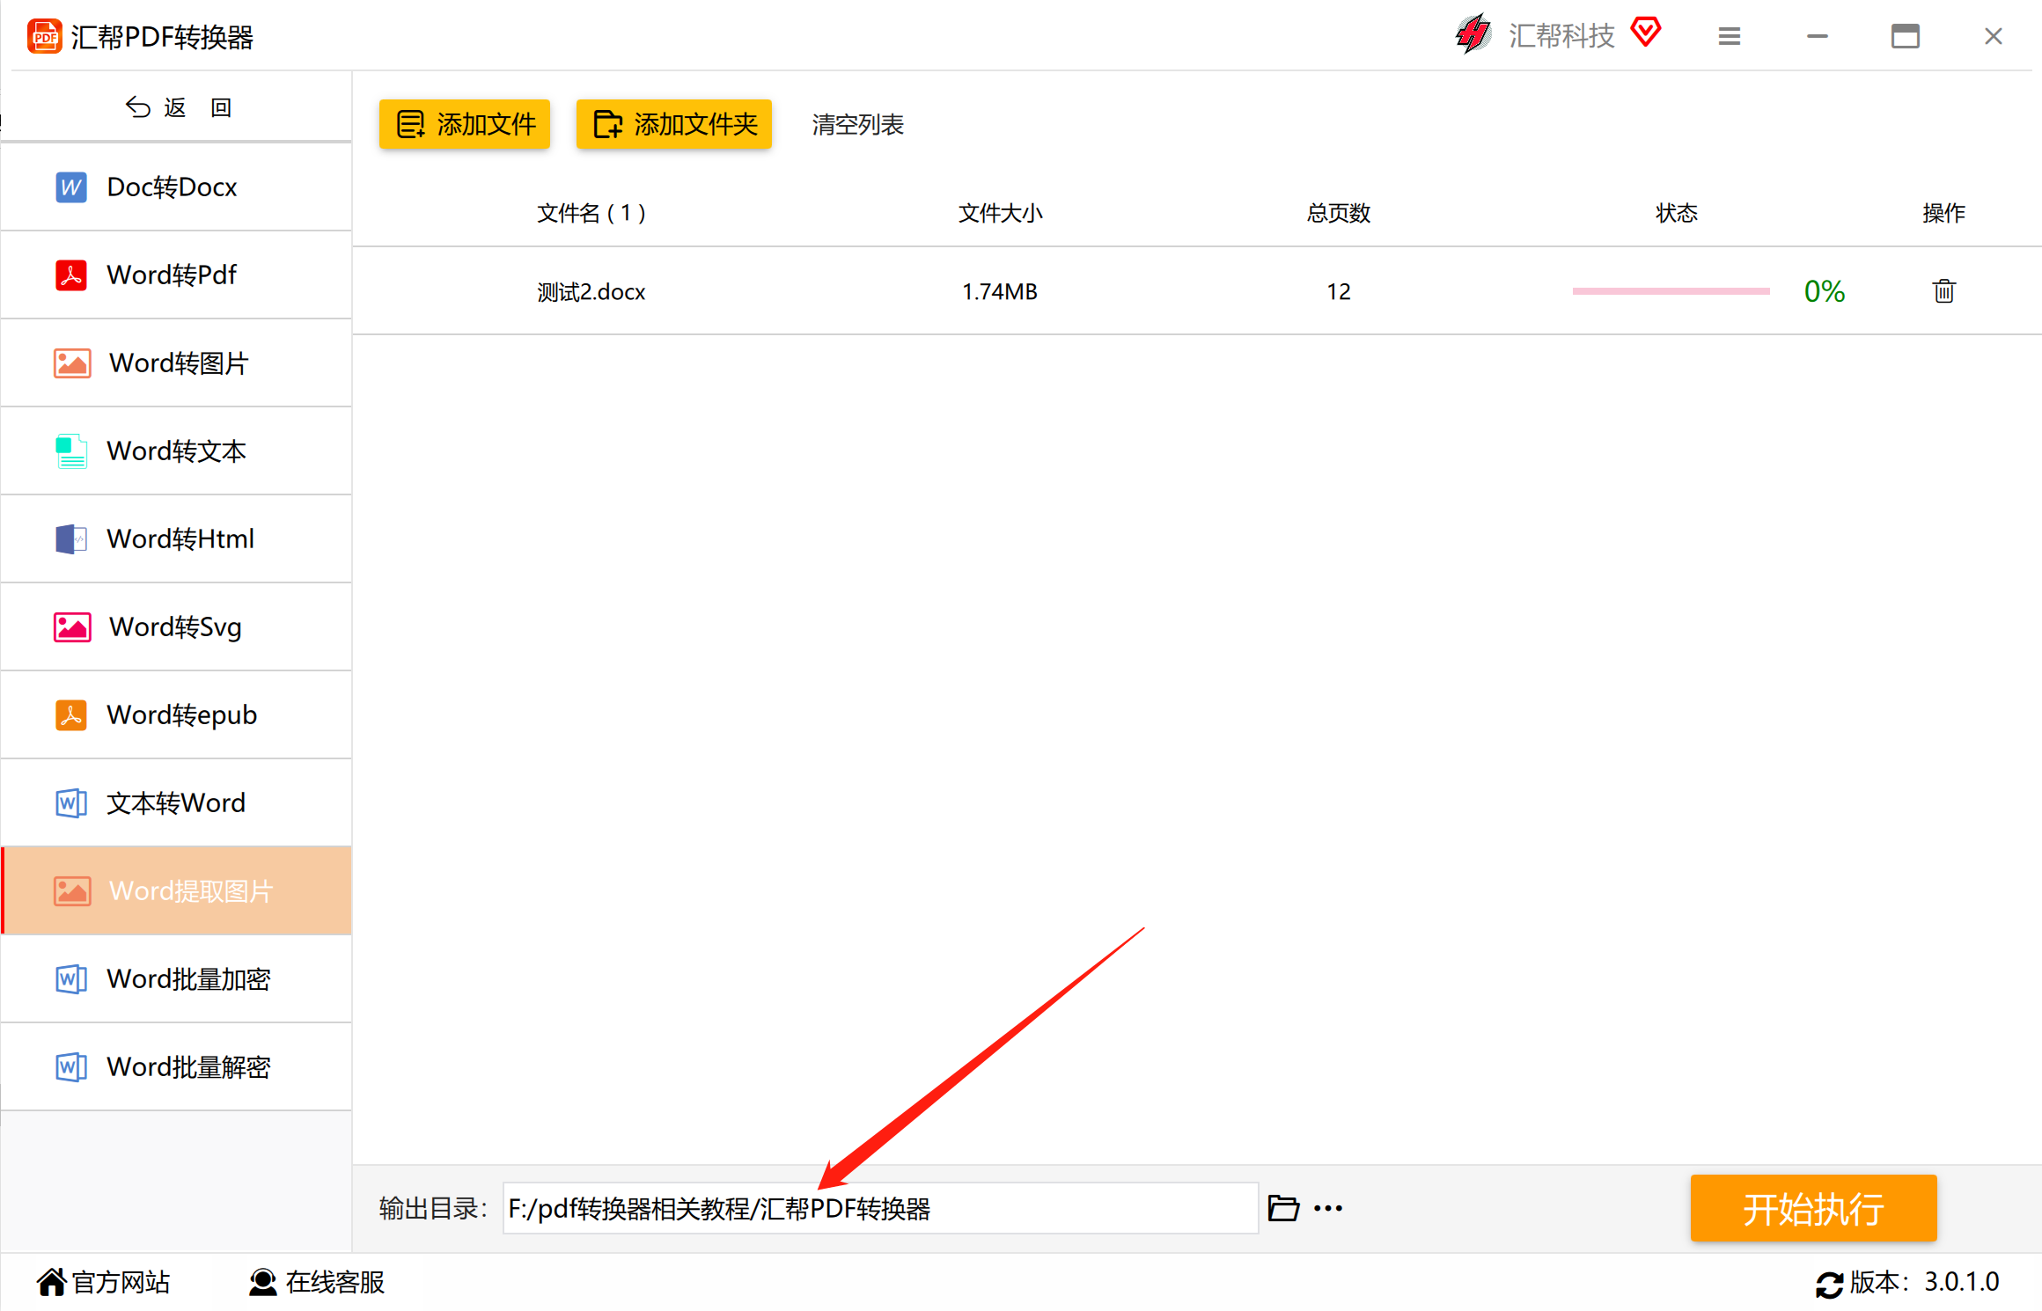
Task: Open Word批量解密 feature
Action: pos(176,1066)
